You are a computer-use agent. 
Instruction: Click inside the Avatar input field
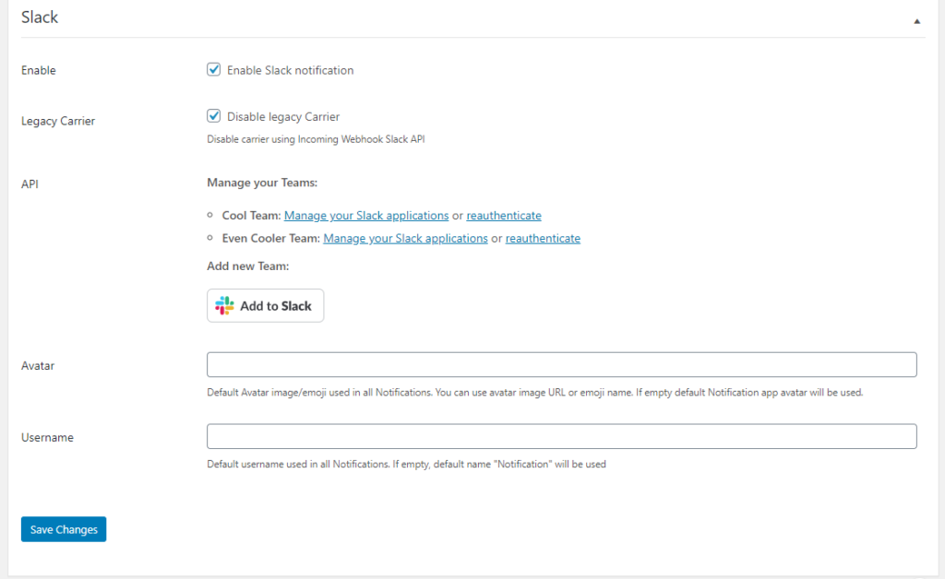[x=561, y=364]
